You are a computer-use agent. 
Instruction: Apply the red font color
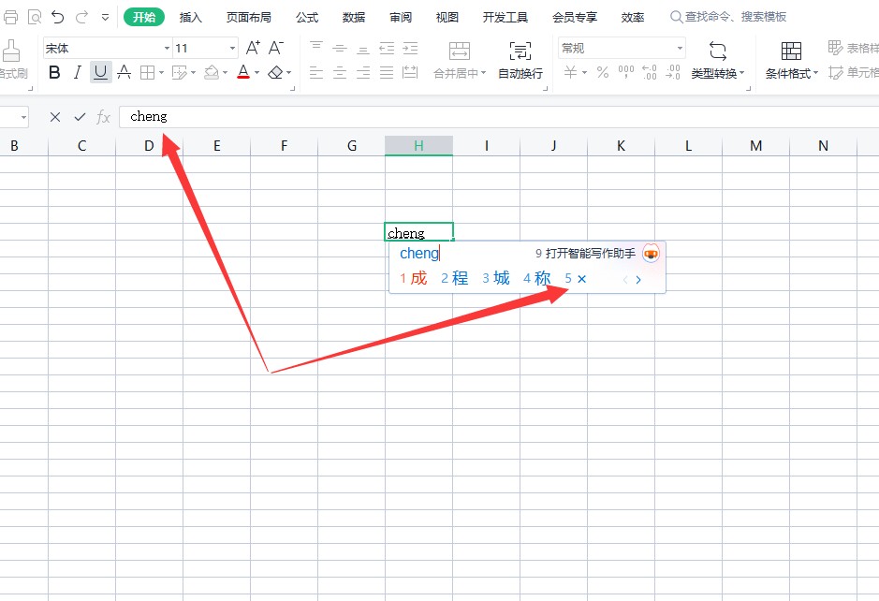coord(243,72)
